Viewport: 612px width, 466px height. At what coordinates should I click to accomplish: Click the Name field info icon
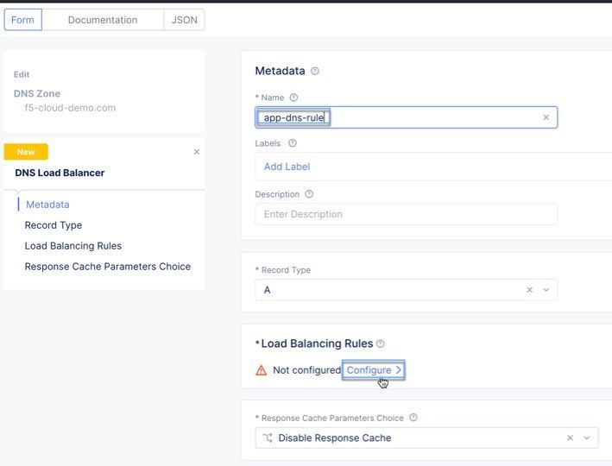point(293,98)
